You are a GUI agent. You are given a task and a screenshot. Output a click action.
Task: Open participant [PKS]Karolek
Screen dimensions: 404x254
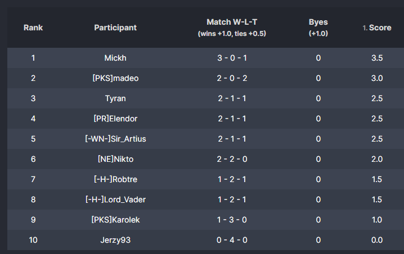[x=115, y=220]
